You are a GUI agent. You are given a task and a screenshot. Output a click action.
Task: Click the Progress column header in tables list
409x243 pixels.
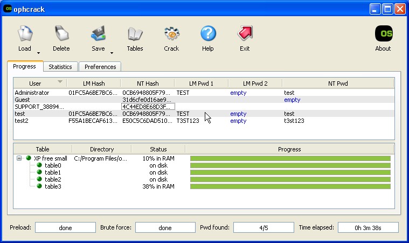289,149
